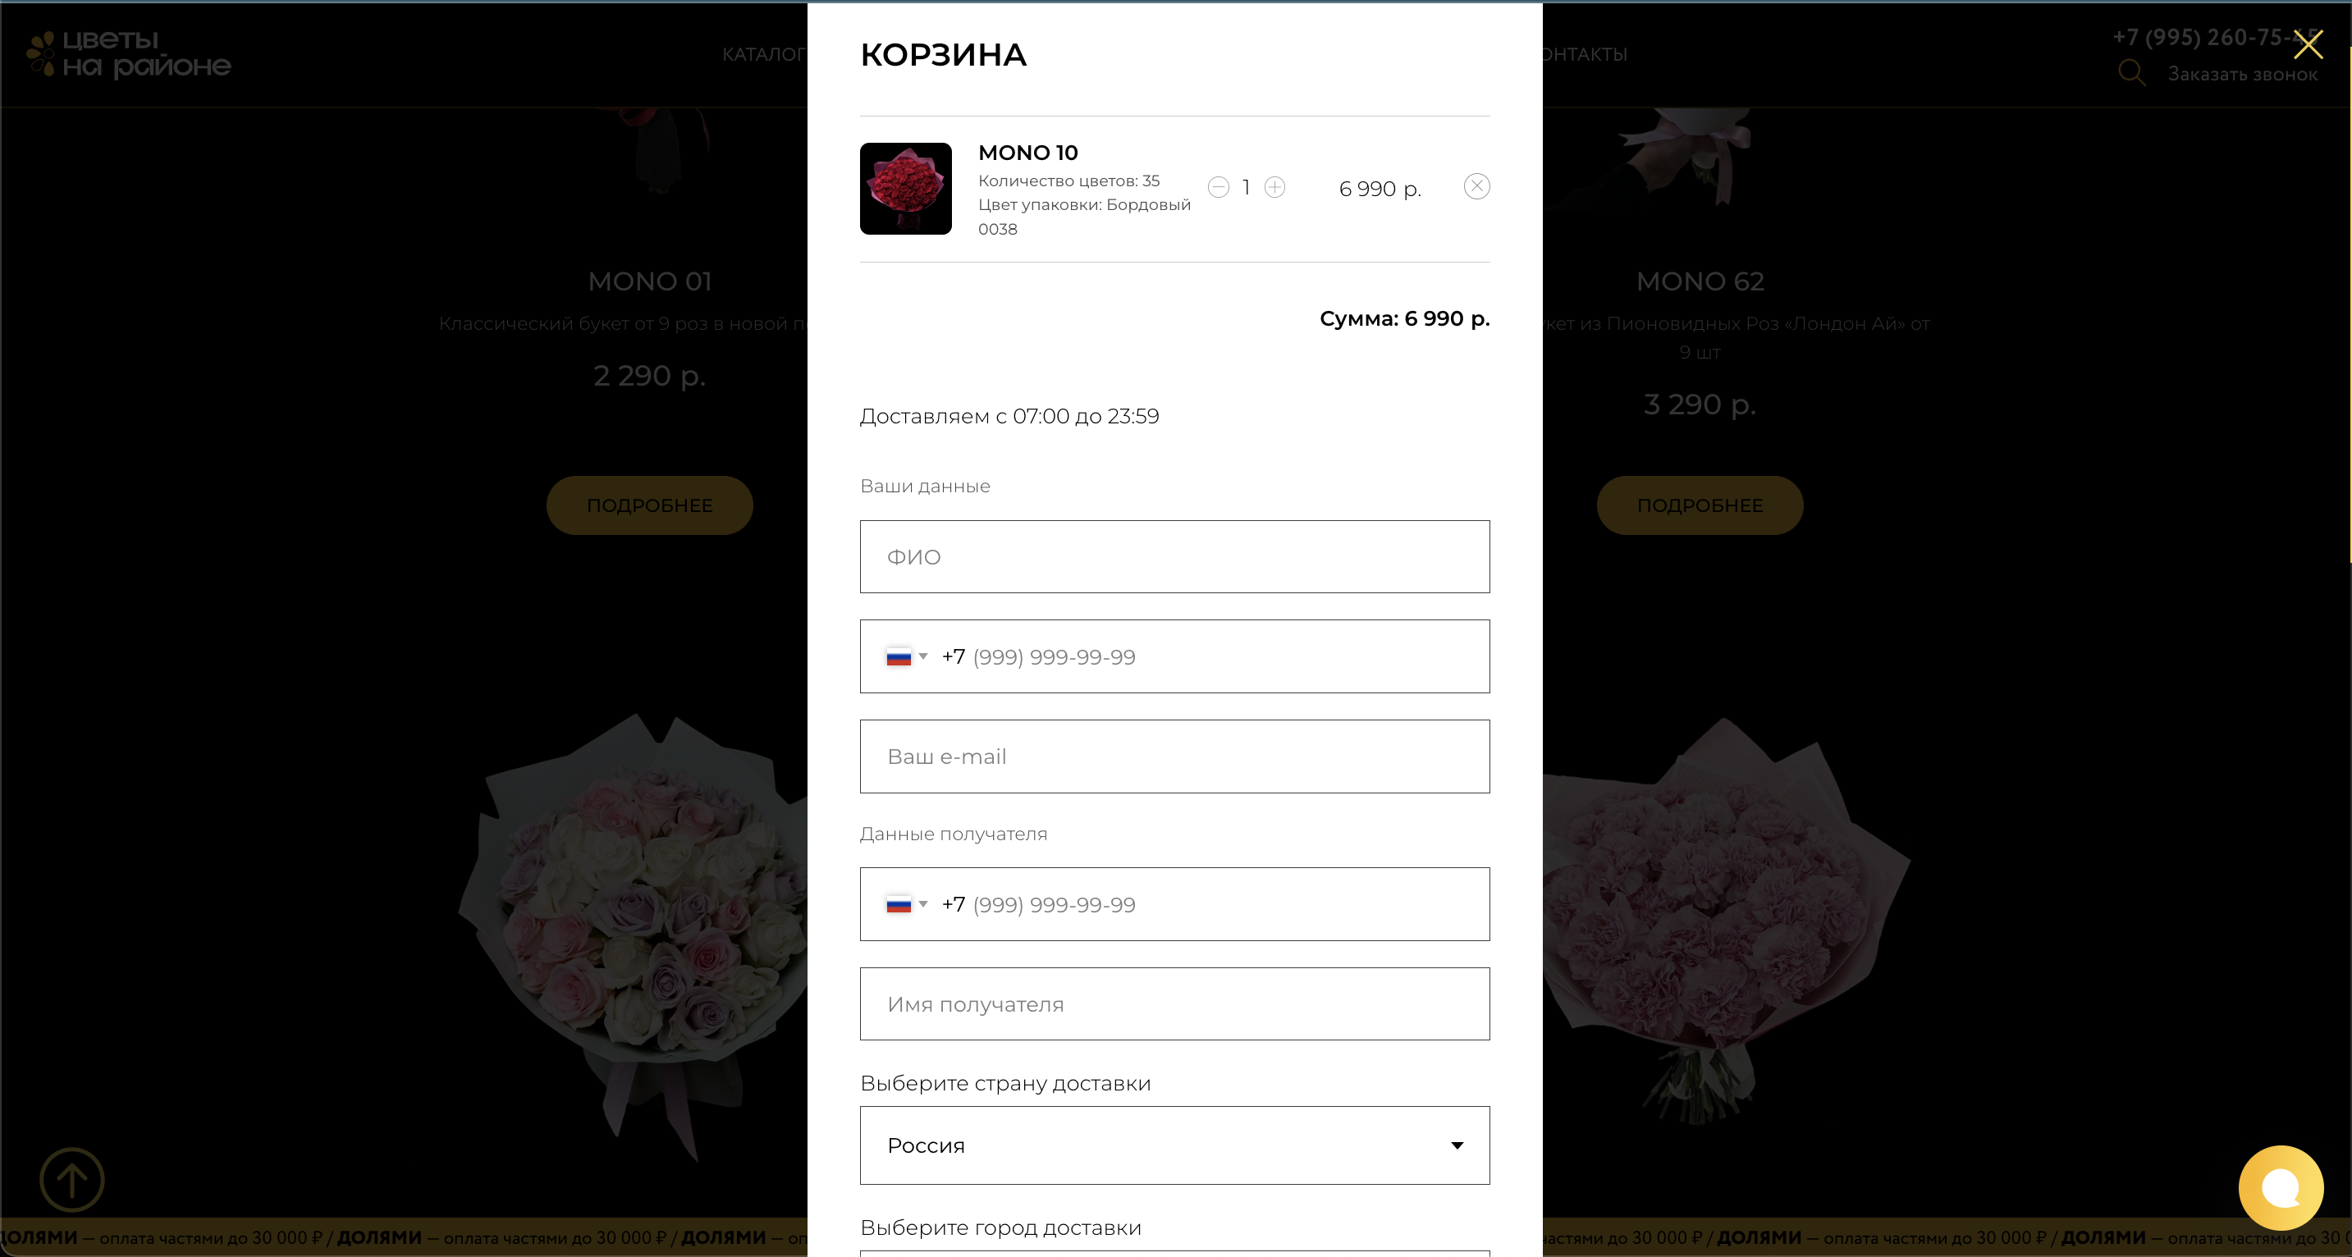Expand country code flag in your phone field

[x=907, y=657]
